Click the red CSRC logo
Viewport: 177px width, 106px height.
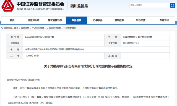(8, 6)
